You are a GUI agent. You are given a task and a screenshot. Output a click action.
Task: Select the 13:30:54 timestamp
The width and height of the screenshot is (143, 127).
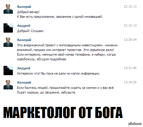point(130,40)
